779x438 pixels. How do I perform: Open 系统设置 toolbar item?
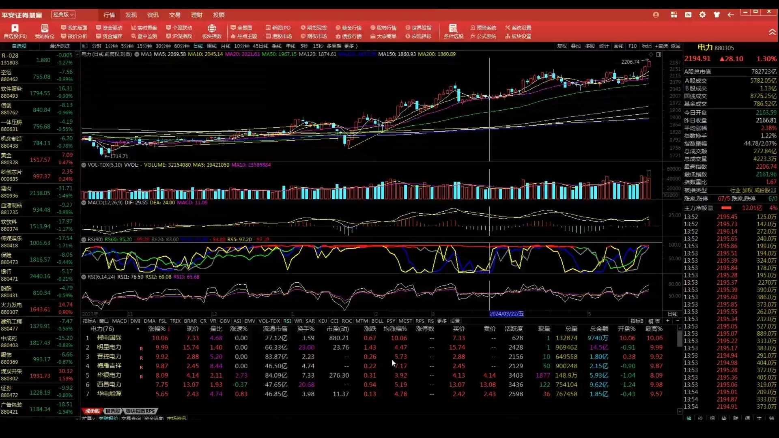tap(518, 28)
